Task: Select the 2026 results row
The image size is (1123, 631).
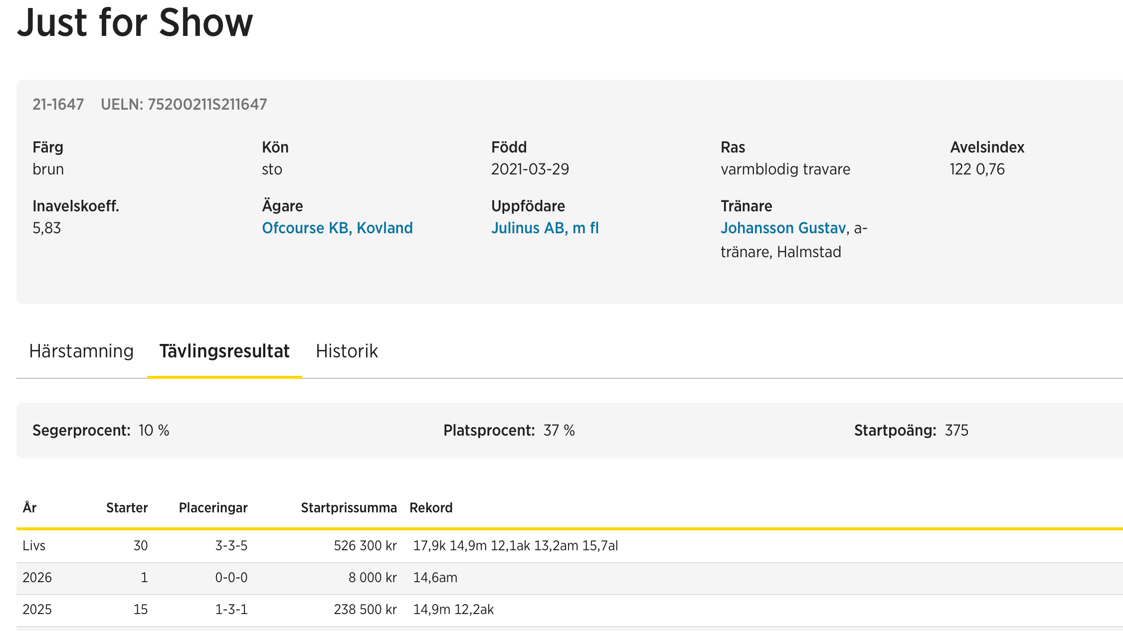Action: click(37, 578)
